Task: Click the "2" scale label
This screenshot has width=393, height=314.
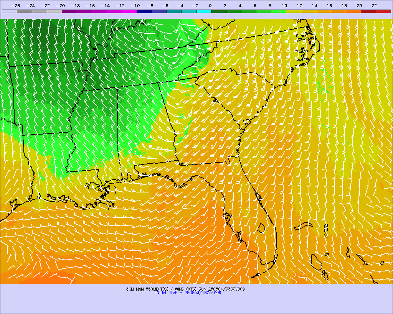Action: tap(225, 5)
